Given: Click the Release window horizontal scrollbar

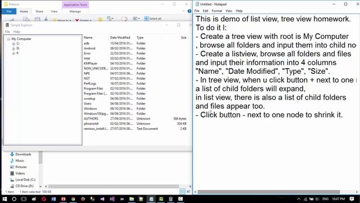Looking at the screenshot, I should [x=114, y=187].
